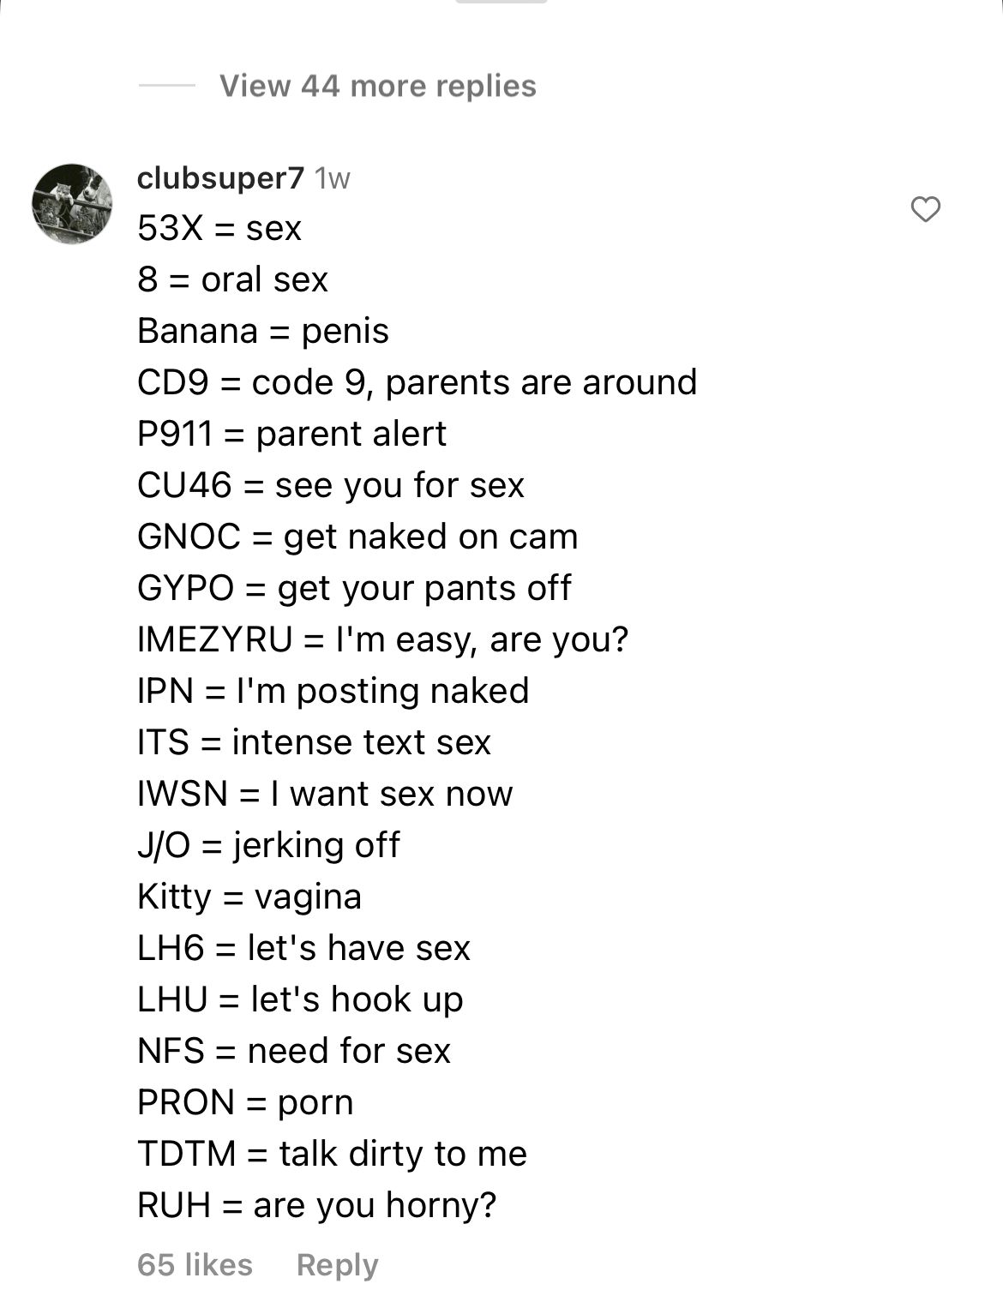Screen dimensions: 1003x1308
Task: Tap the 'P911 = parent alert' line
Action: [291, 434]
